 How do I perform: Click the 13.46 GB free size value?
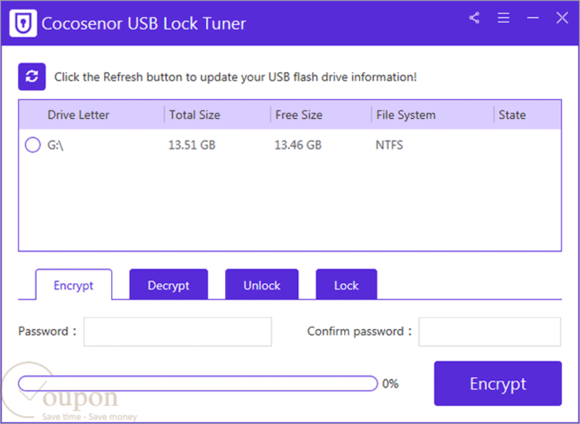tap(298, 145)
